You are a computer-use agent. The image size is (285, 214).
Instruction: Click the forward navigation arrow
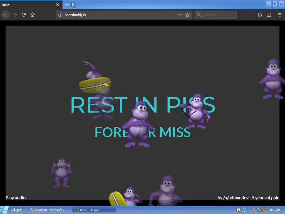[15, 15]
